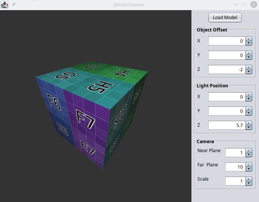This screenshot has height=202, width=259.
Task: Focus Light Position Z field showing 5.7
Action: pos(227,125)
